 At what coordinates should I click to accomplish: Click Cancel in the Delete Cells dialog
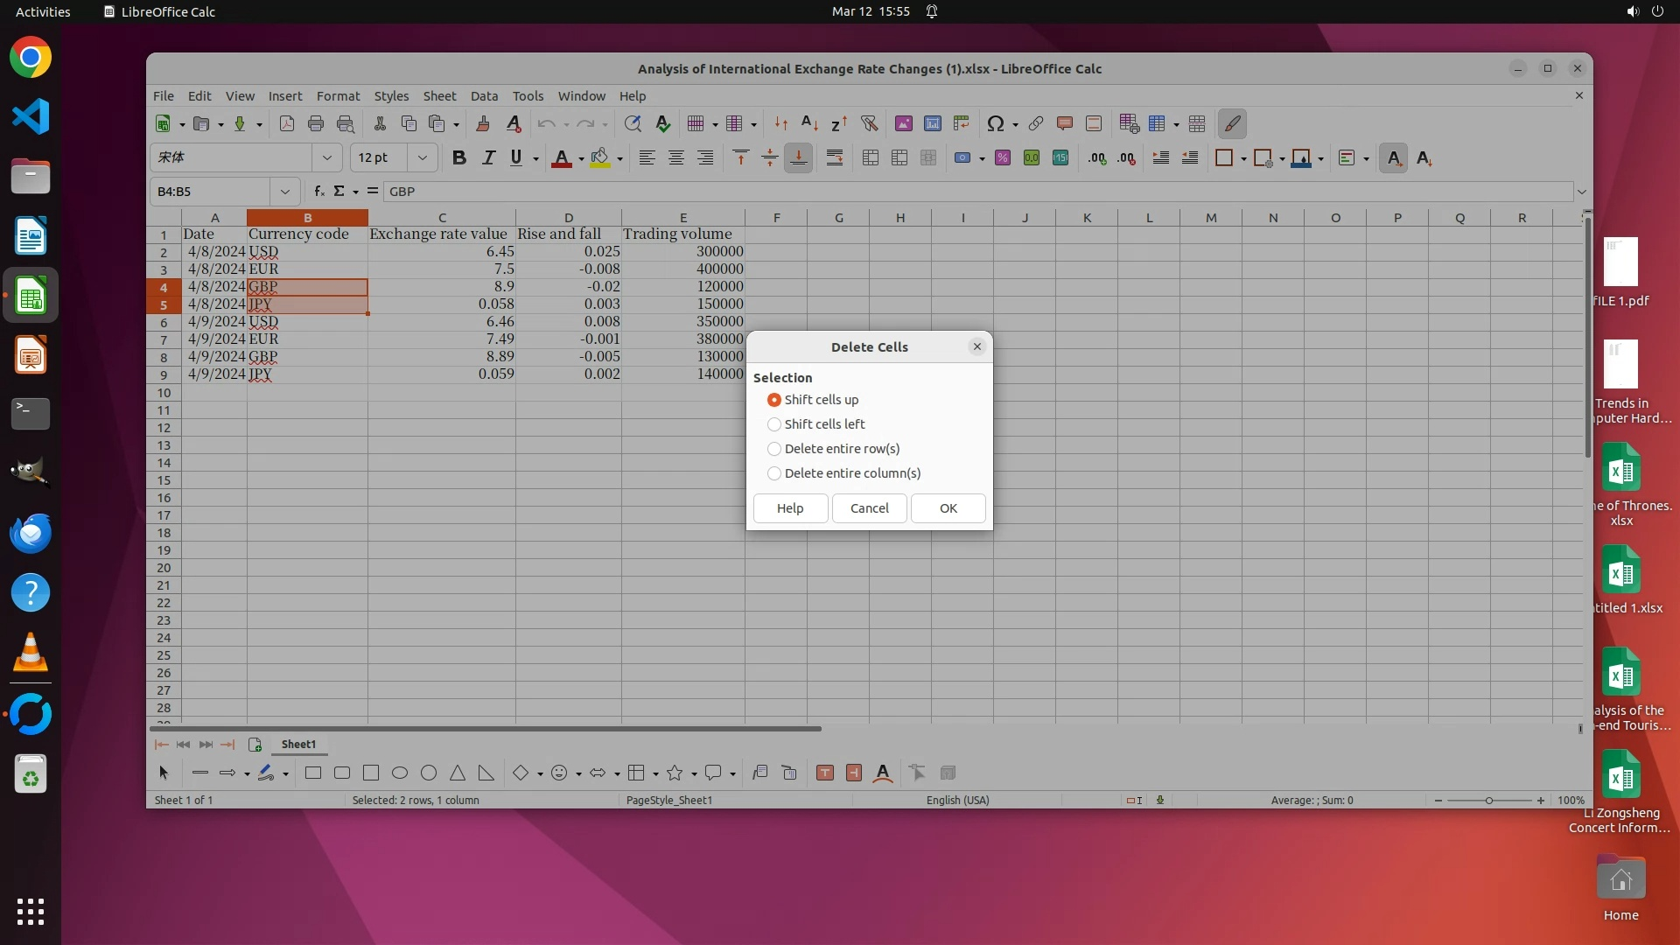pos(869,508)
